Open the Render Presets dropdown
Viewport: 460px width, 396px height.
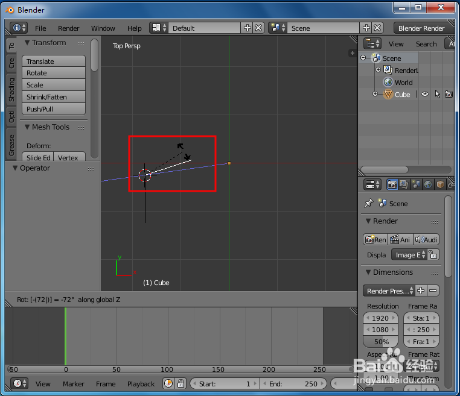click(x=389, y=291)
